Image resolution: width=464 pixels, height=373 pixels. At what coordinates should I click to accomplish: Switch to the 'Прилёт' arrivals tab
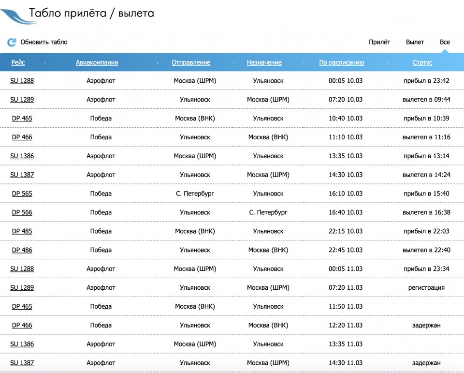pos(379,42)
